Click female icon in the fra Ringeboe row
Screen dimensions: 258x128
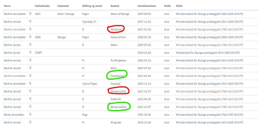pos(30,60)
